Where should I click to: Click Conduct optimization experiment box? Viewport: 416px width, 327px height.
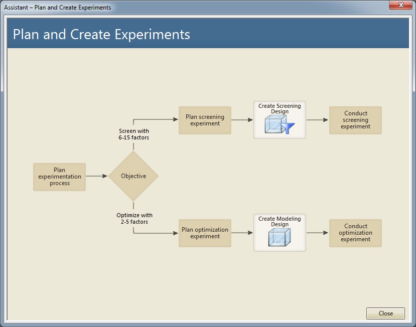coord(355,233)
